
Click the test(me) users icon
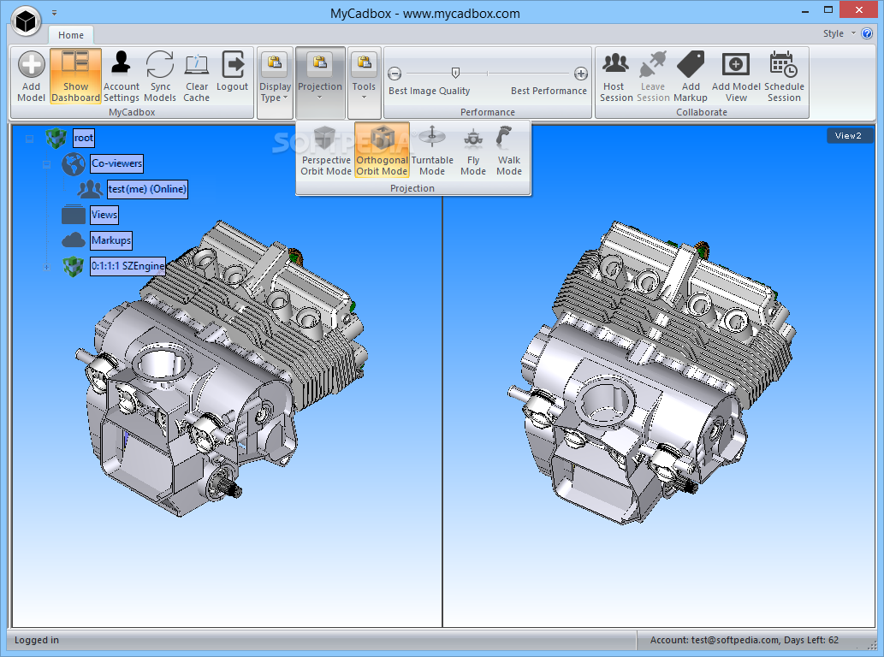tap(90, 189)
